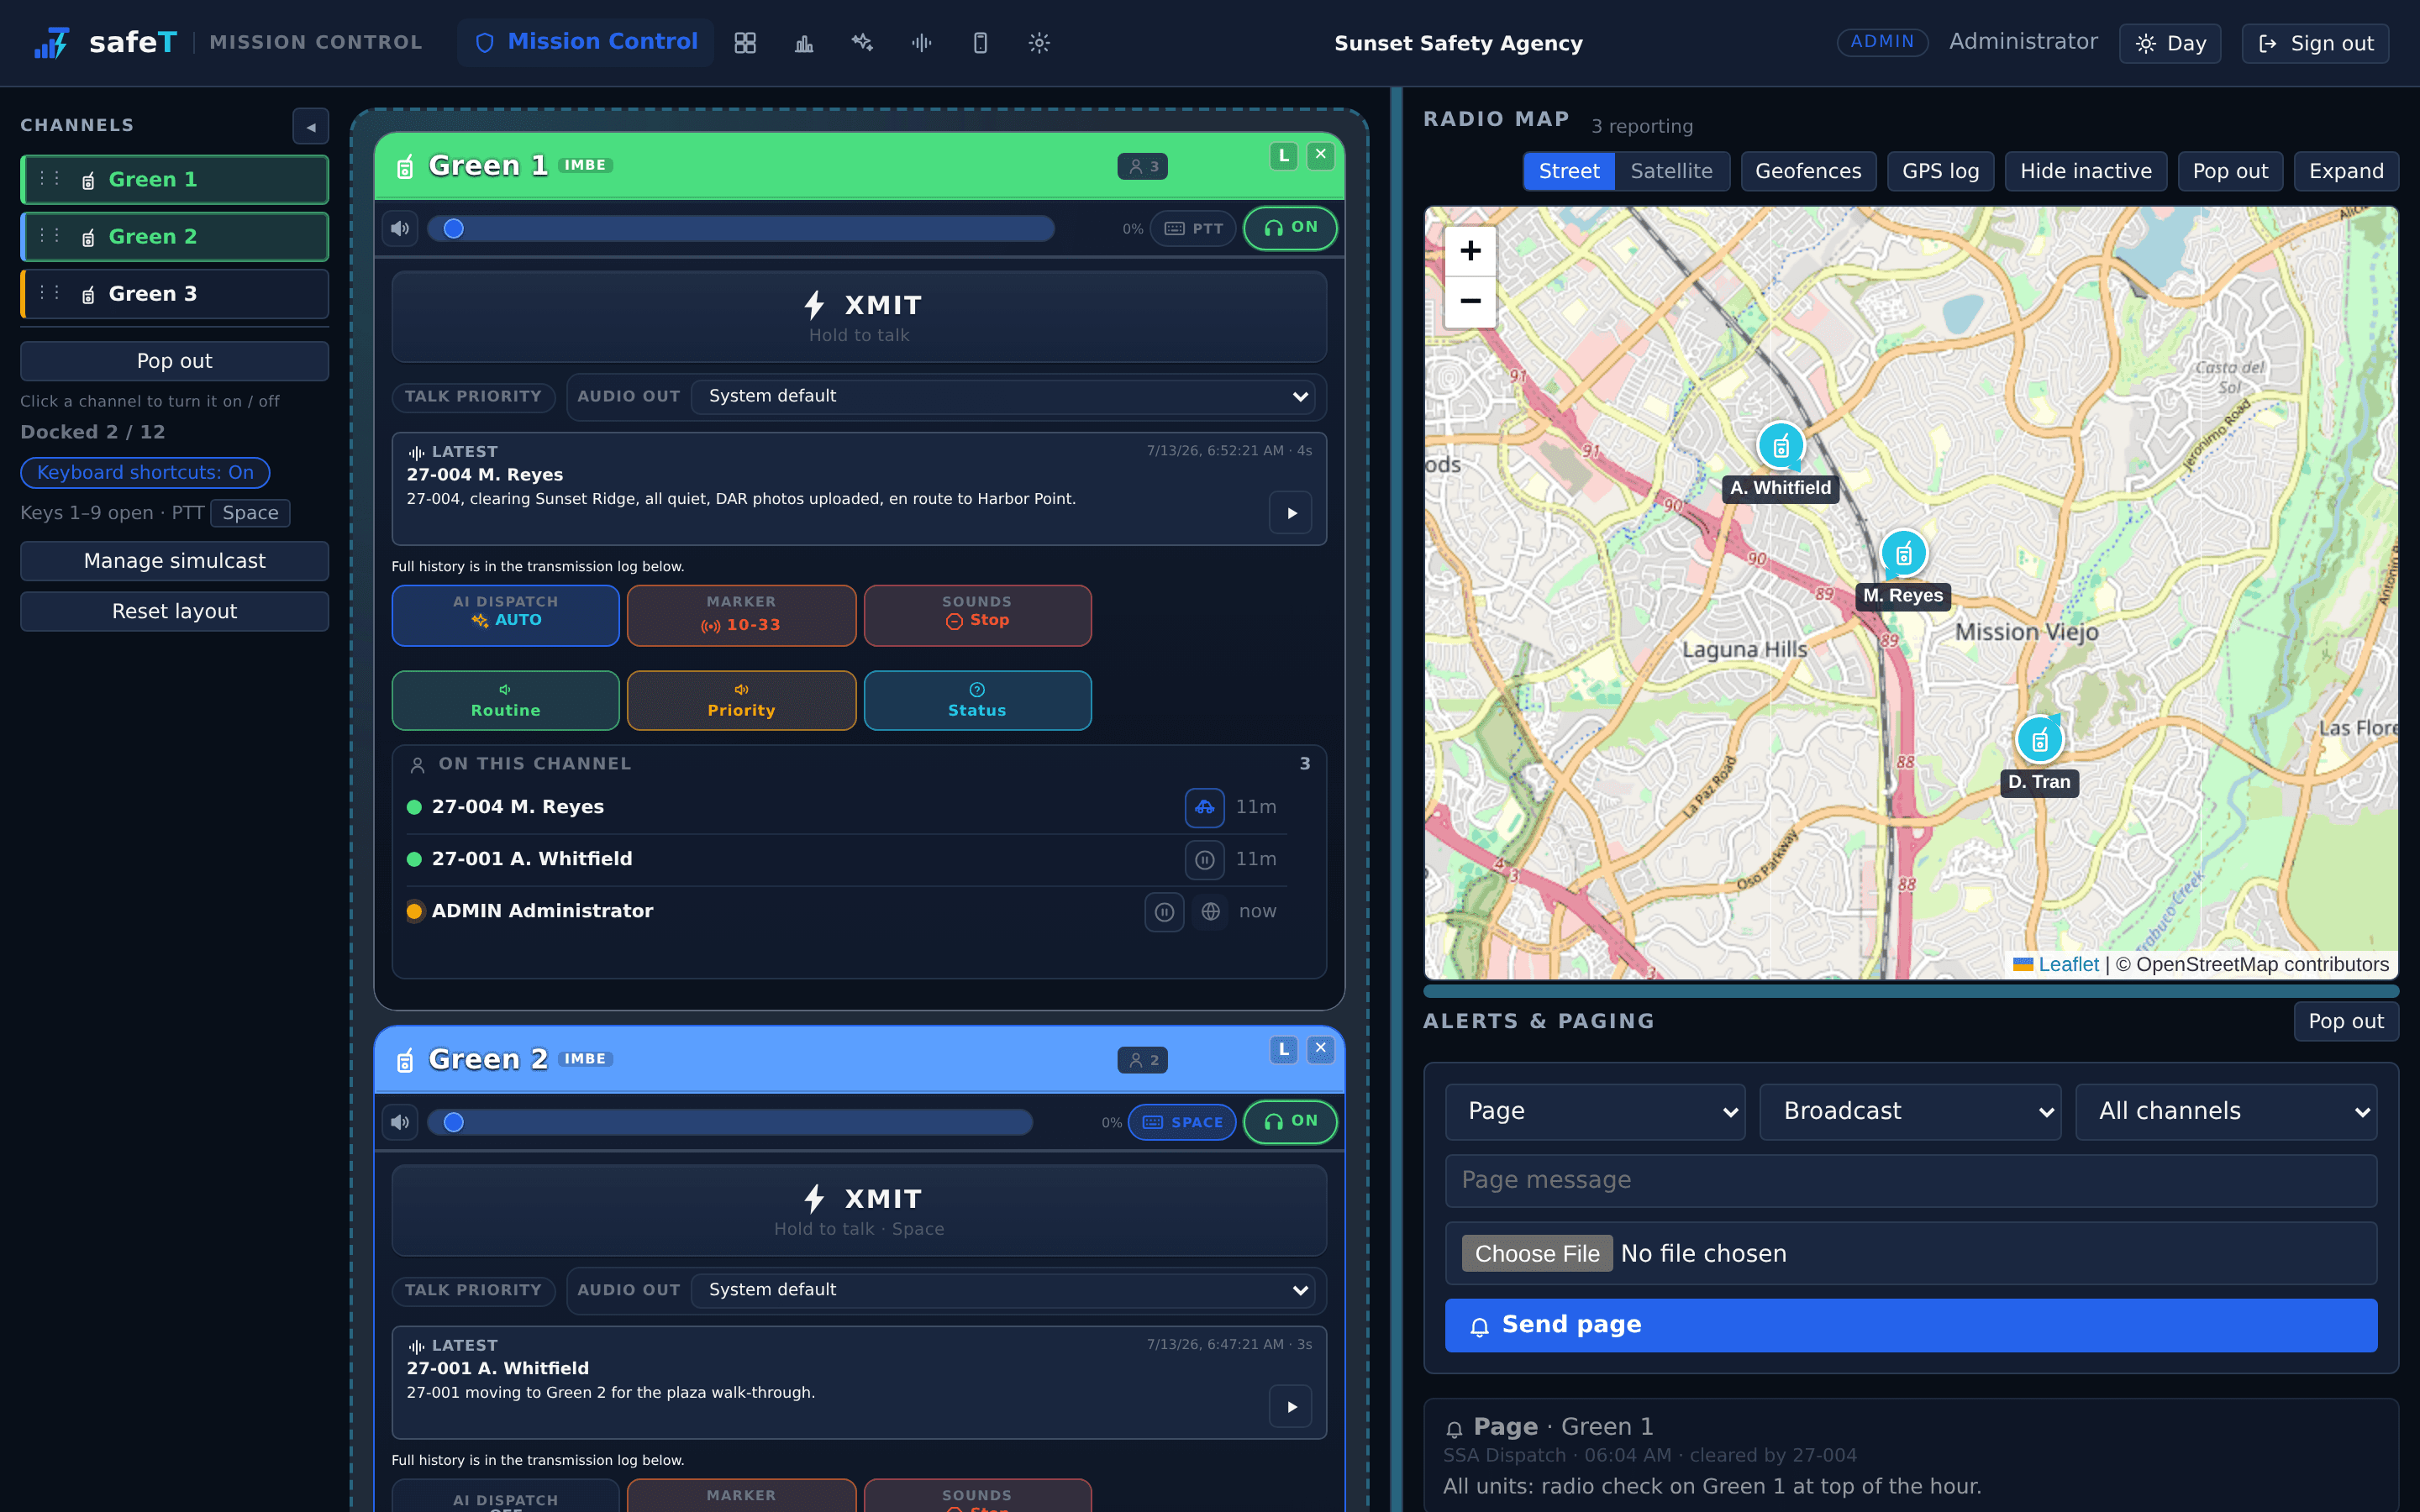Close the Green 1 channel panel
Screen dimensions: 2420x1512
coord(1321,155)
